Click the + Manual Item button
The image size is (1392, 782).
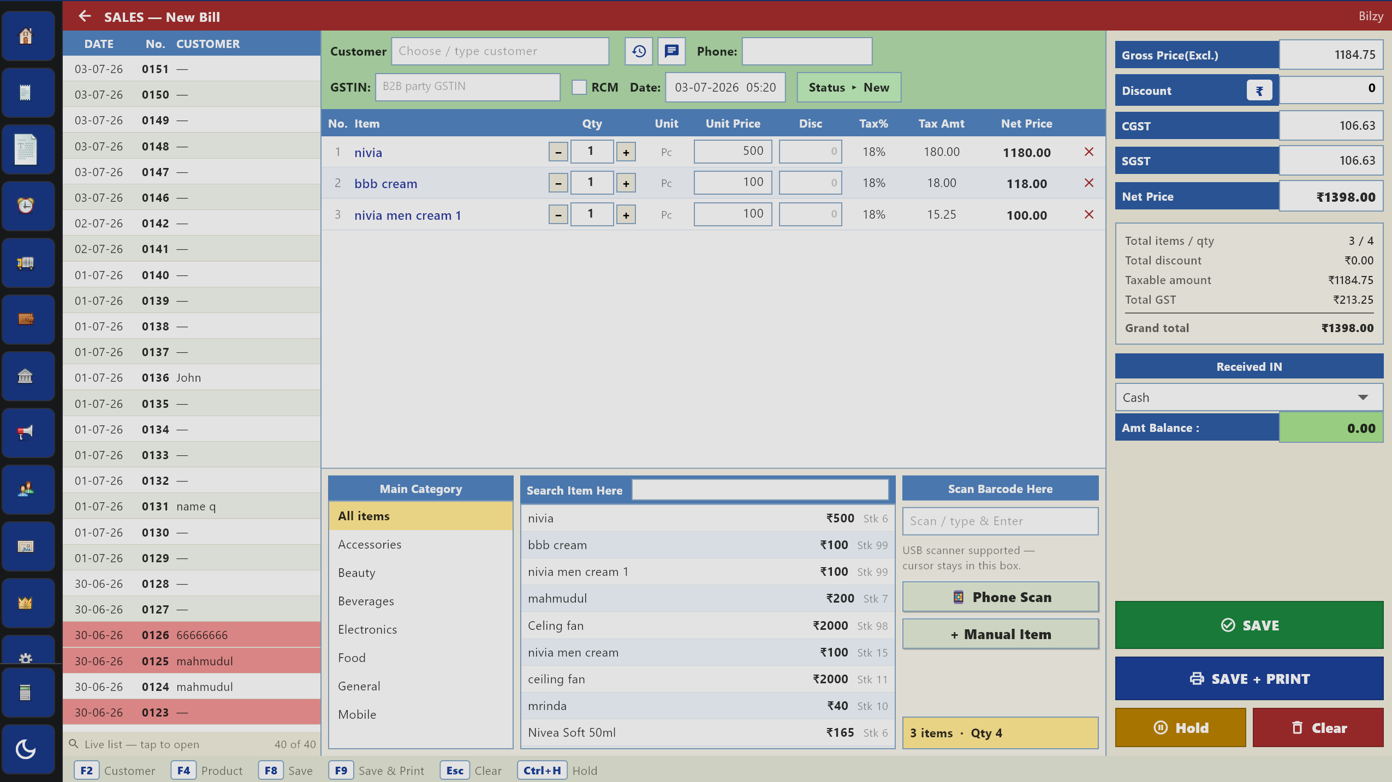coord(1000,634)
